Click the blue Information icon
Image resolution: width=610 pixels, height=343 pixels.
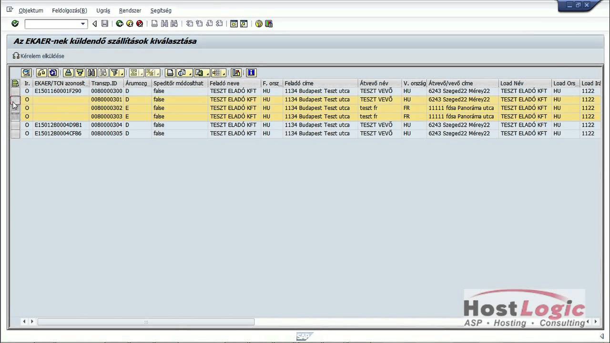pyautogui.click(x=251, y=73)
